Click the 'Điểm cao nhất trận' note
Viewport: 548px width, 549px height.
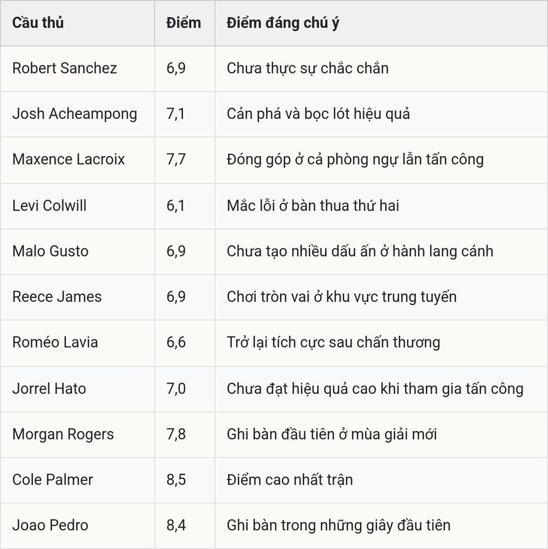tap(289, 479)
